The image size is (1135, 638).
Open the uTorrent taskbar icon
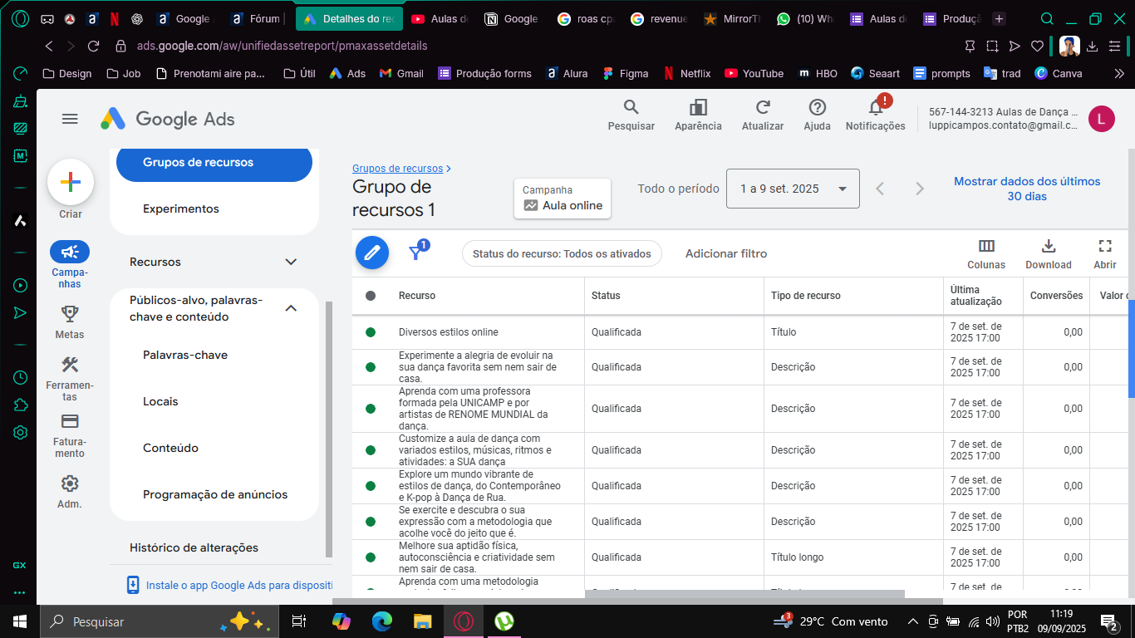pos(504,621)
